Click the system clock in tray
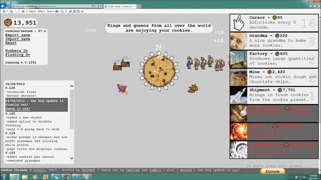 pyautogui.click(x=313, y=177)
